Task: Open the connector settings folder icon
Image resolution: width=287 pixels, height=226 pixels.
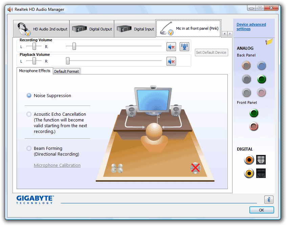Action: pos(269,42)
